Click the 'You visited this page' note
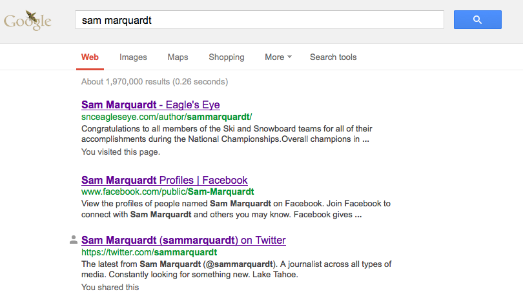This screenshot has height=305, width=523. pyautogui.click(x=120, y=152)
